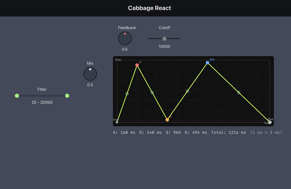
Task: Click the Filter range maximum handle
Action: tap(67, 96)
